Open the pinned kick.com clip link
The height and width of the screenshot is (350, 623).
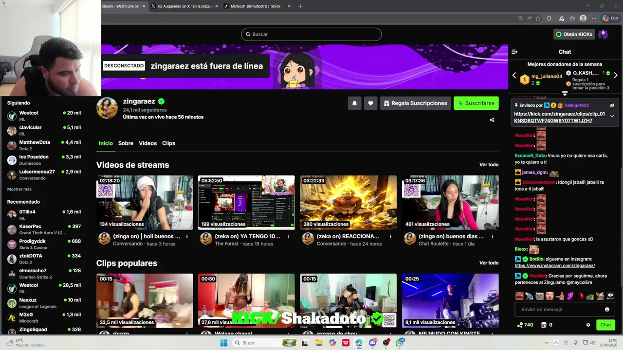(x=559, y=117)
